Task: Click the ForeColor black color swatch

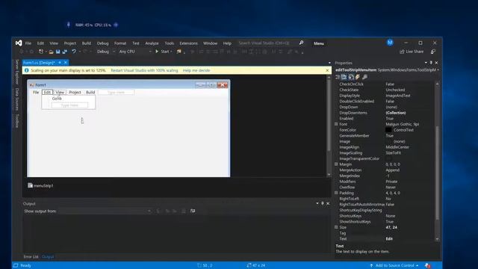Action: [x=388, y=130]
